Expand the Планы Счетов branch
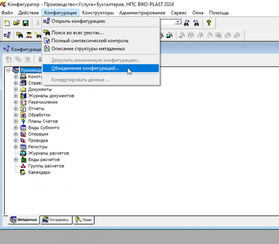The height and width of the screenshot is (244, 279). pos(16,122)
